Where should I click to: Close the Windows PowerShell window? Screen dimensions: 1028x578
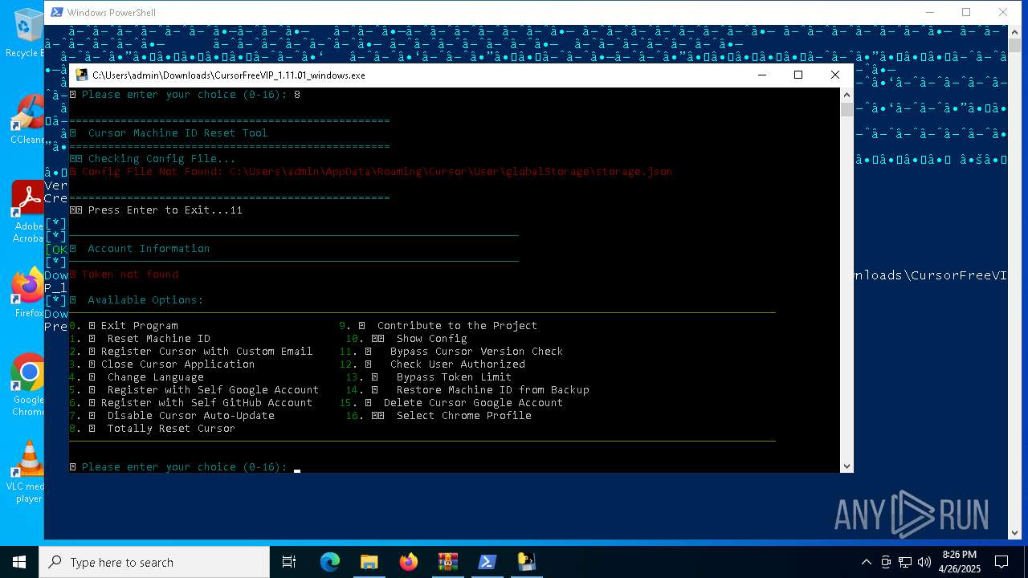click(x=1003, y=12)
